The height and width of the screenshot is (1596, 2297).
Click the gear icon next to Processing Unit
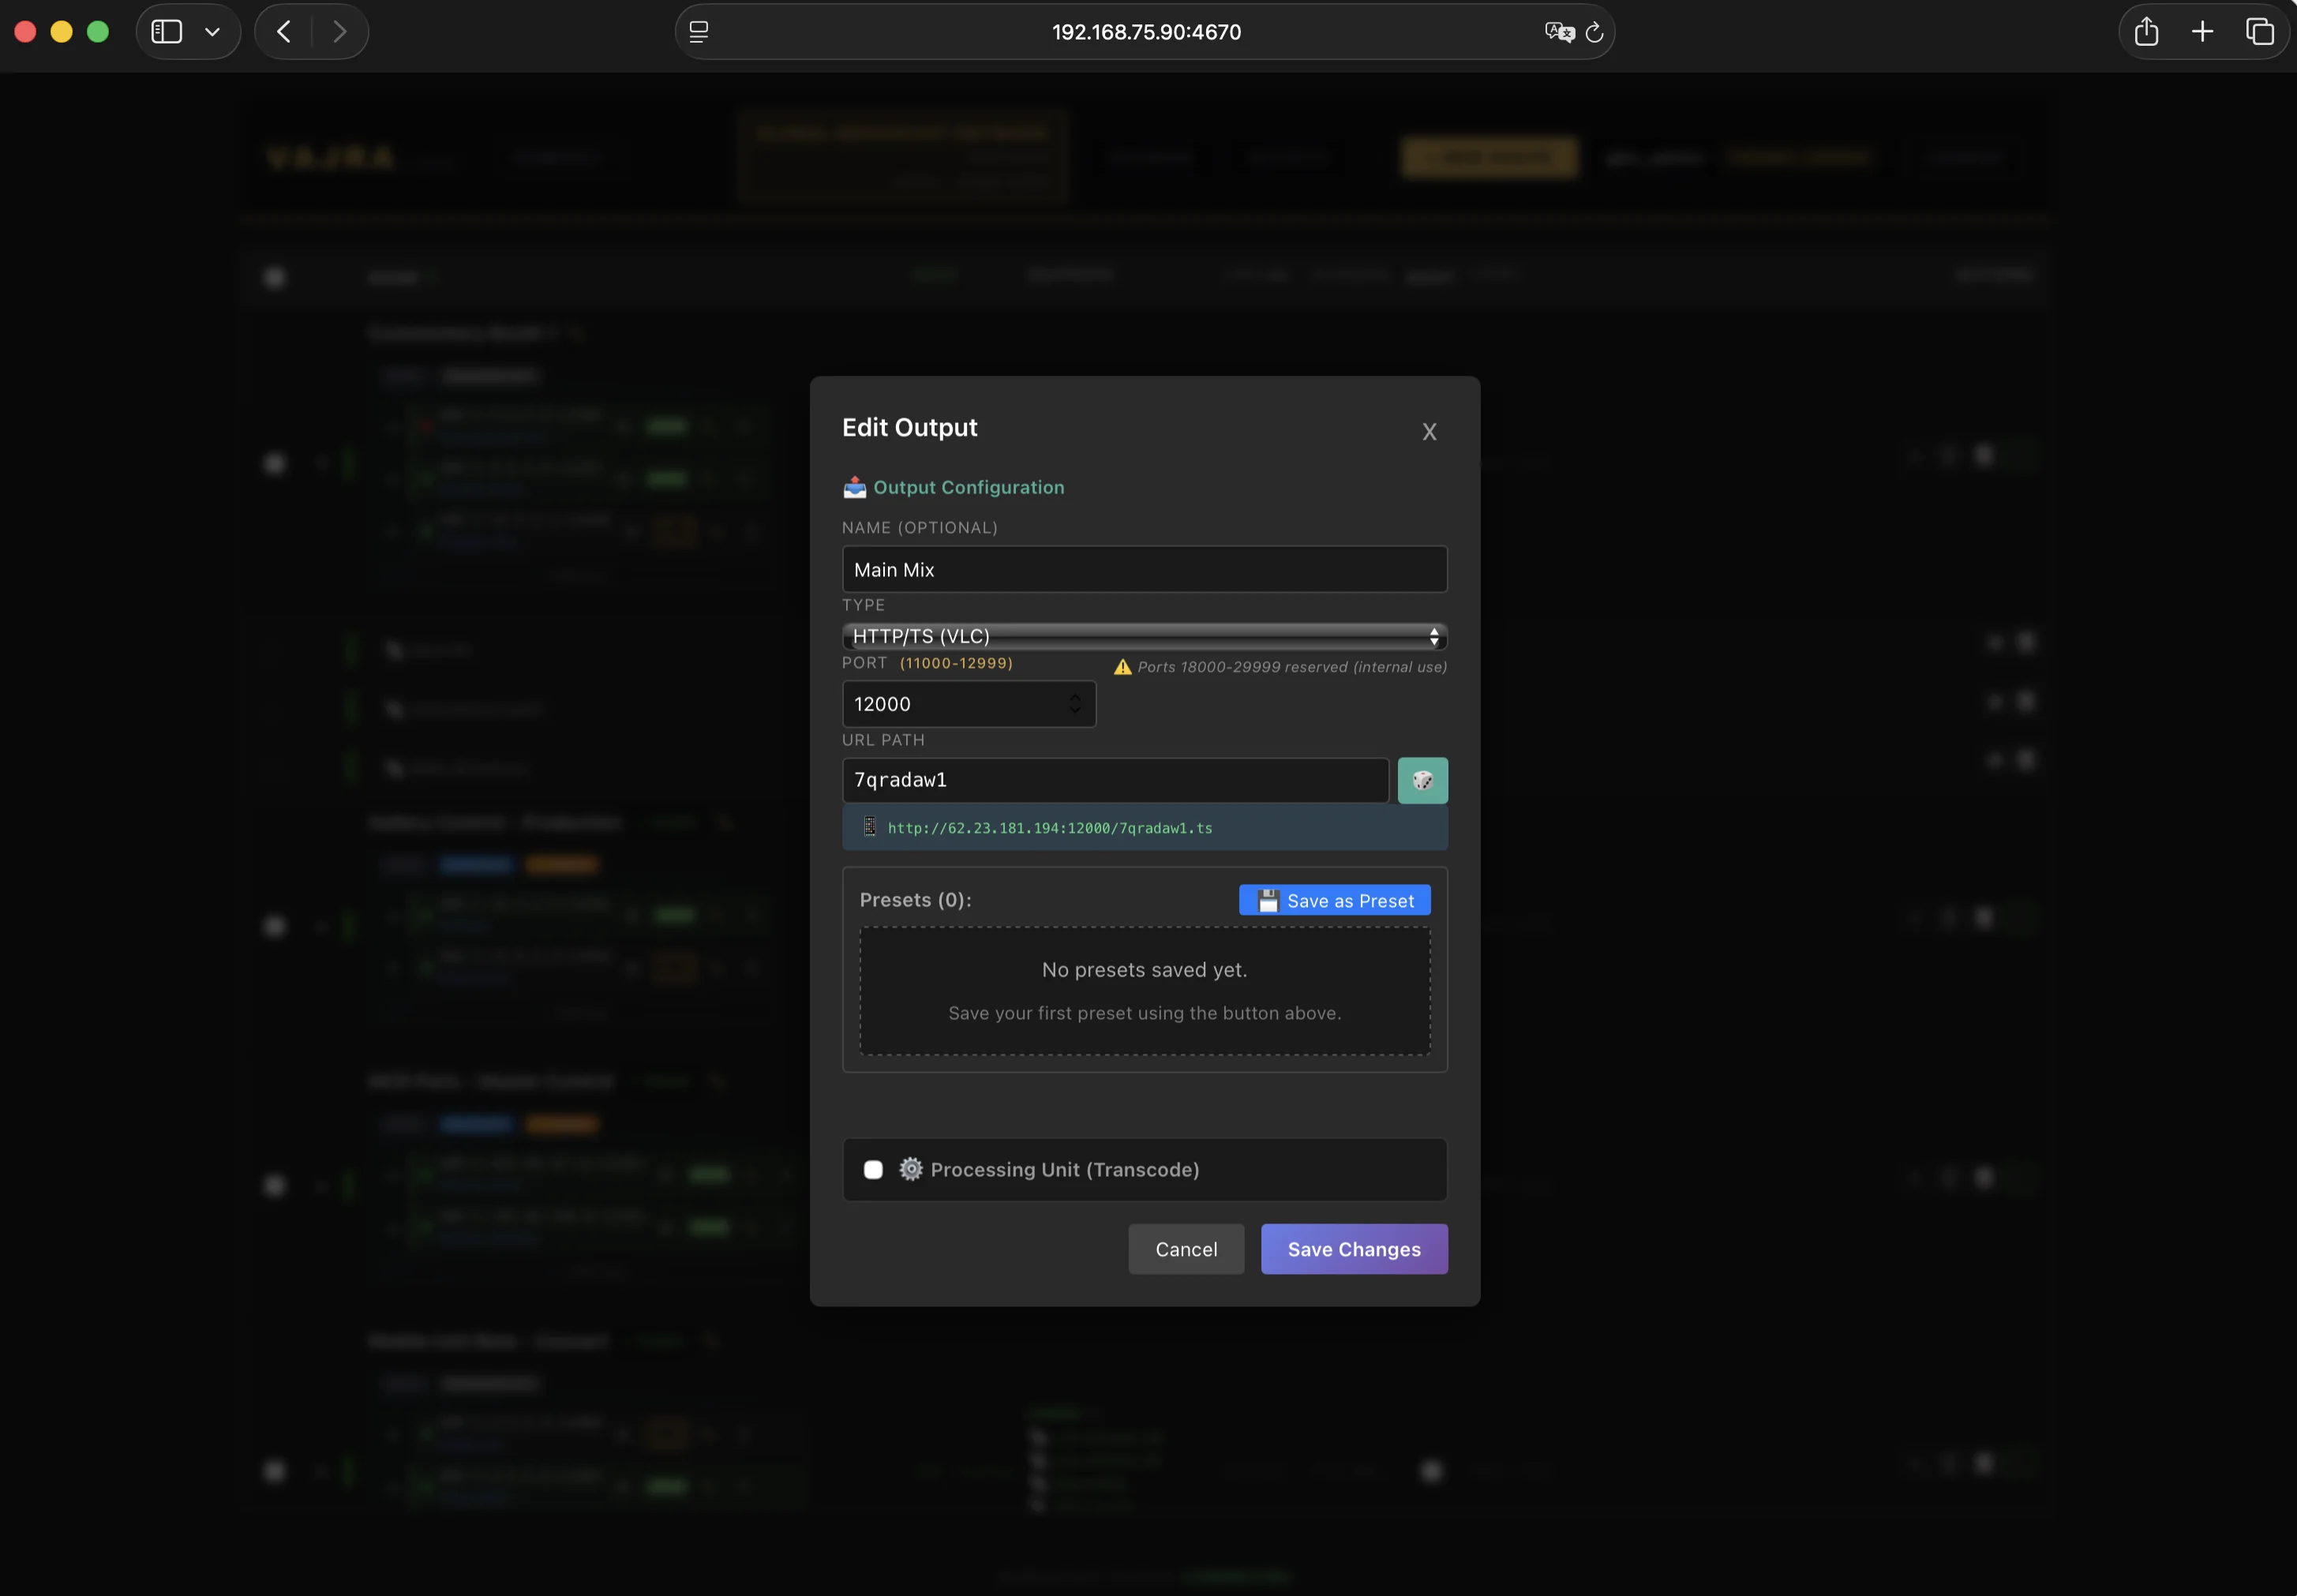pyautogui.click(x=909, y=1169)
